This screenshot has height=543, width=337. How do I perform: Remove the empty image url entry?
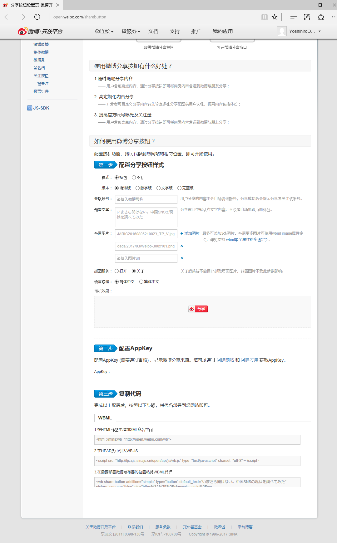(182, 258)
